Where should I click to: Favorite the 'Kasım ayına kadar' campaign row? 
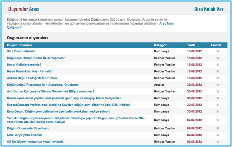[x=218, y=98]
